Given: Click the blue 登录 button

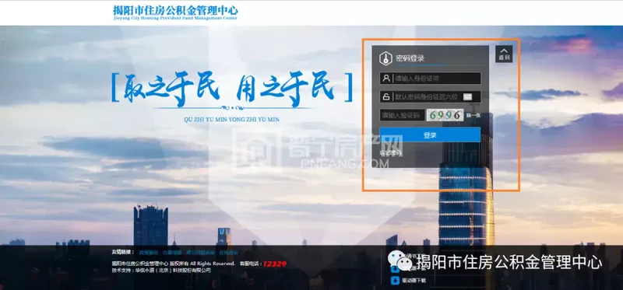Looking at the screenshot, I should [430, 135].
